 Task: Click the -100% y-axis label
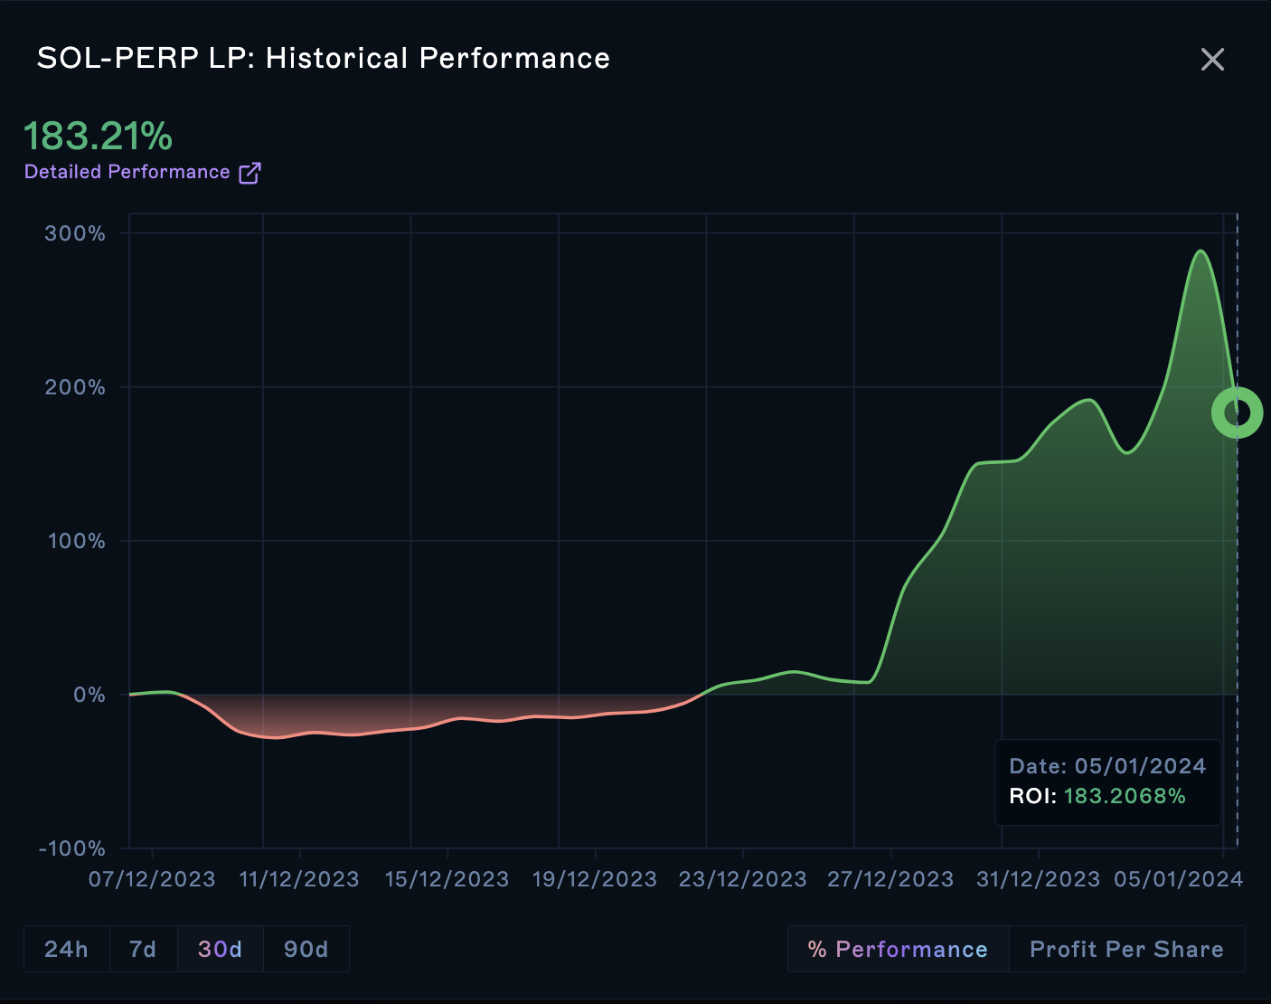tap(72, 848)
